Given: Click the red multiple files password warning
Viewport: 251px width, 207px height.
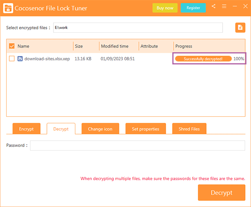Looking at the screenshot, I should [163, 179].
